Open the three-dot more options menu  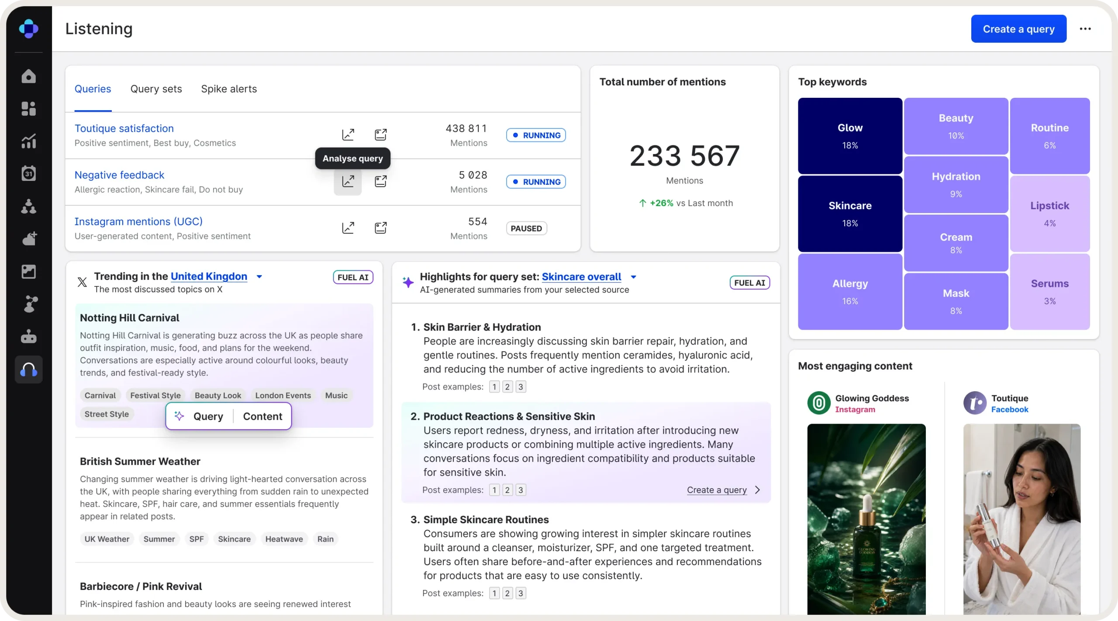[1085, 29]
